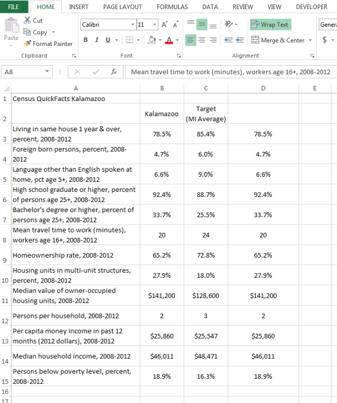
Task: Switch to the VIEW tab
Action: click(274, 7)
